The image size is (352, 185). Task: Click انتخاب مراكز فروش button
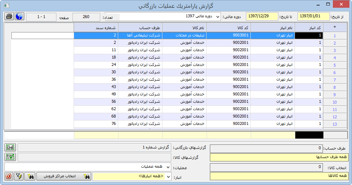coord(64,176)
